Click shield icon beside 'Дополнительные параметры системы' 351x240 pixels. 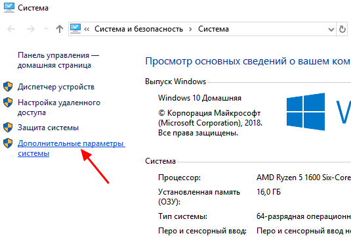(8, 143)
